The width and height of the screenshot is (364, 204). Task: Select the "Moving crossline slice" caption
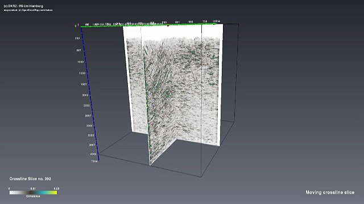[x=330, y=193]
